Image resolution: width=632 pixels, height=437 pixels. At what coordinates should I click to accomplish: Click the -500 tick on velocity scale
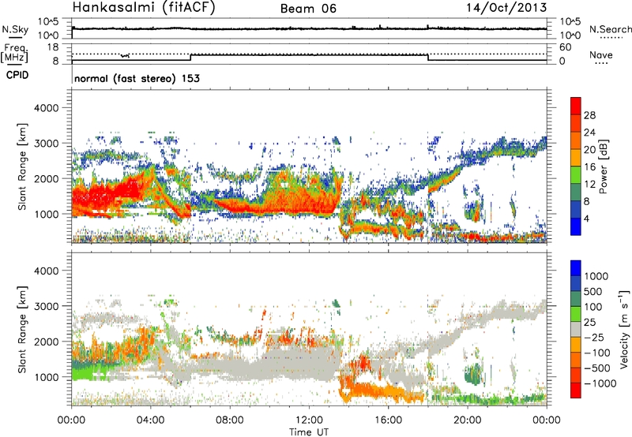pos(596,368)
